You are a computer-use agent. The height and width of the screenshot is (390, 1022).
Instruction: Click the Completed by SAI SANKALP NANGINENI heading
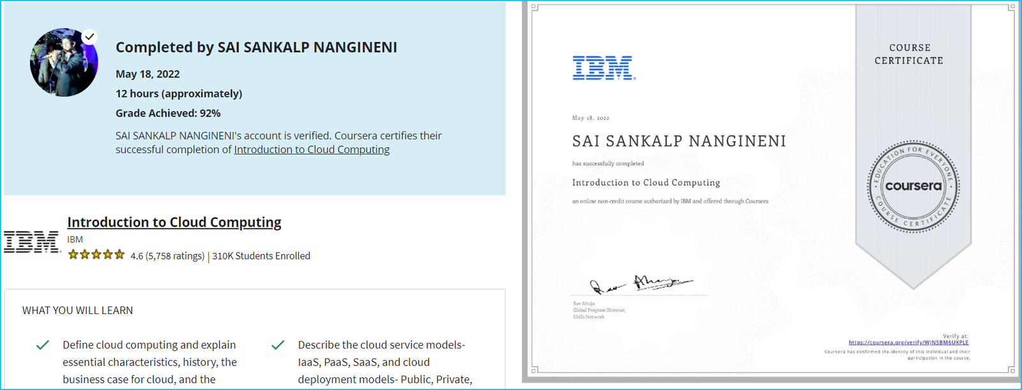pyautogui.click(x=256, y=47)
